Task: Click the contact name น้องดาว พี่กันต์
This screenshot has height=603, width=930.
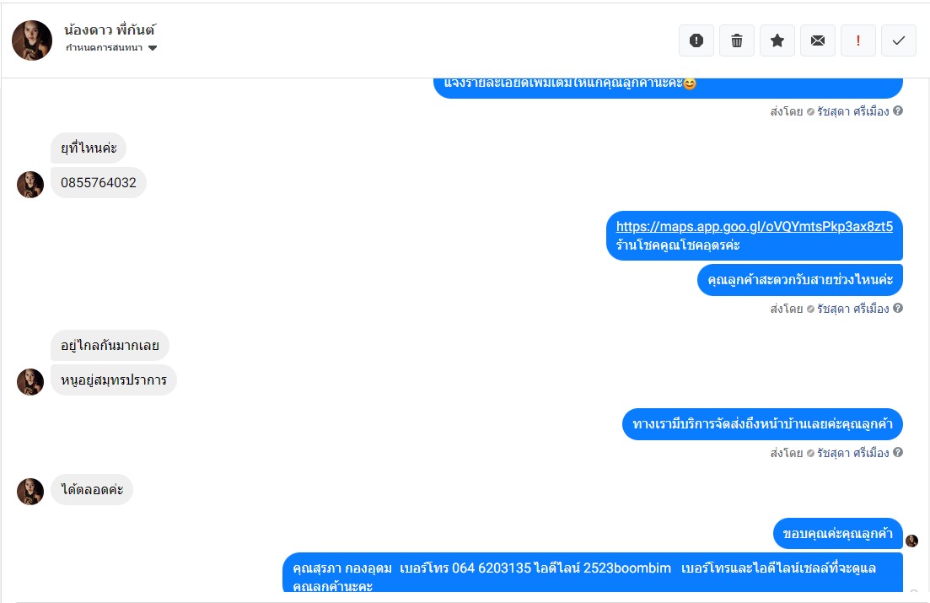Action: 110,30
